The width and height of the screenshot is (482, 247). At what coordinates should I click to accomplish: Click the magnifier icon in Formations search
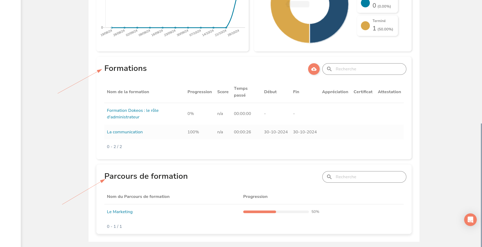pyautogui.click(x=329, y=69)
